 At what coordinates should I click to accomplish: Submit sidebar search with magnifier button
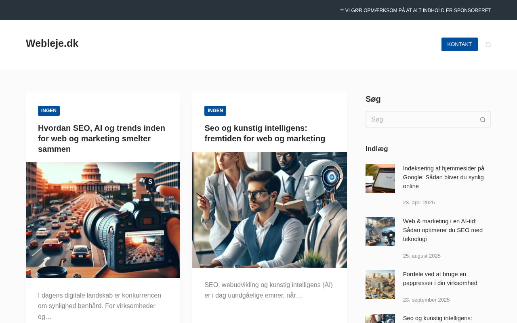(483, 120)
